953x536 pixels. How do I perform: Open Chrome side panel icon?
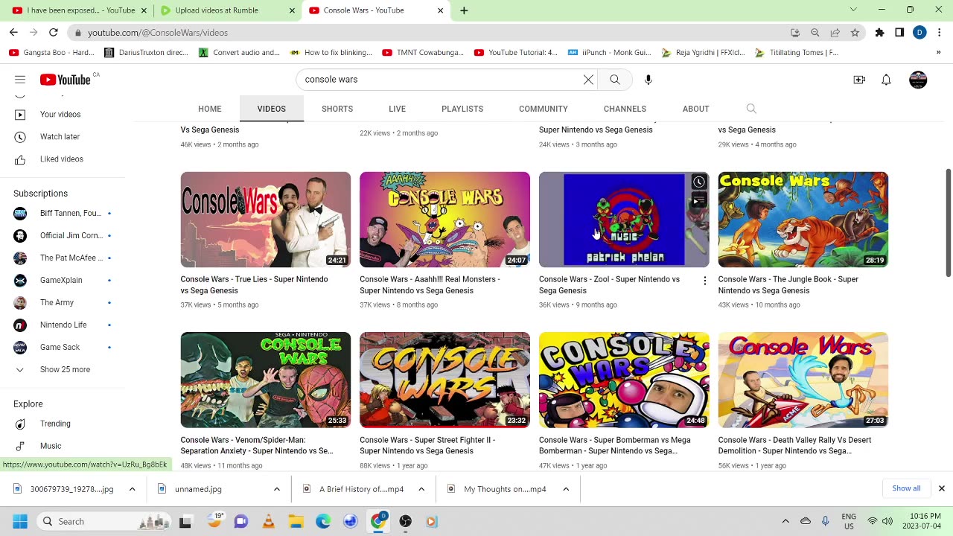tap(899, 33)
